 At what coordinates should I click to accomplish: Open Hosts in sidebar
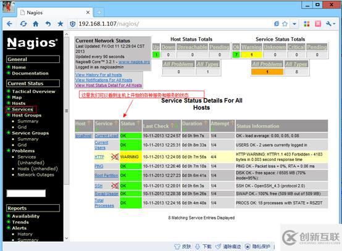19,103
